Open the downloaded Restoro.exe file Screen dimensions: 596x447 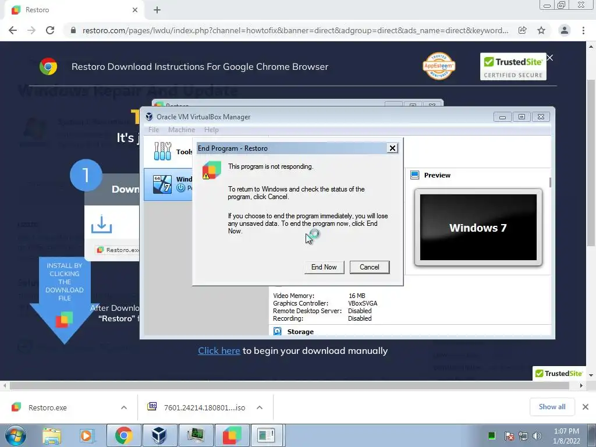click(48, 407)
